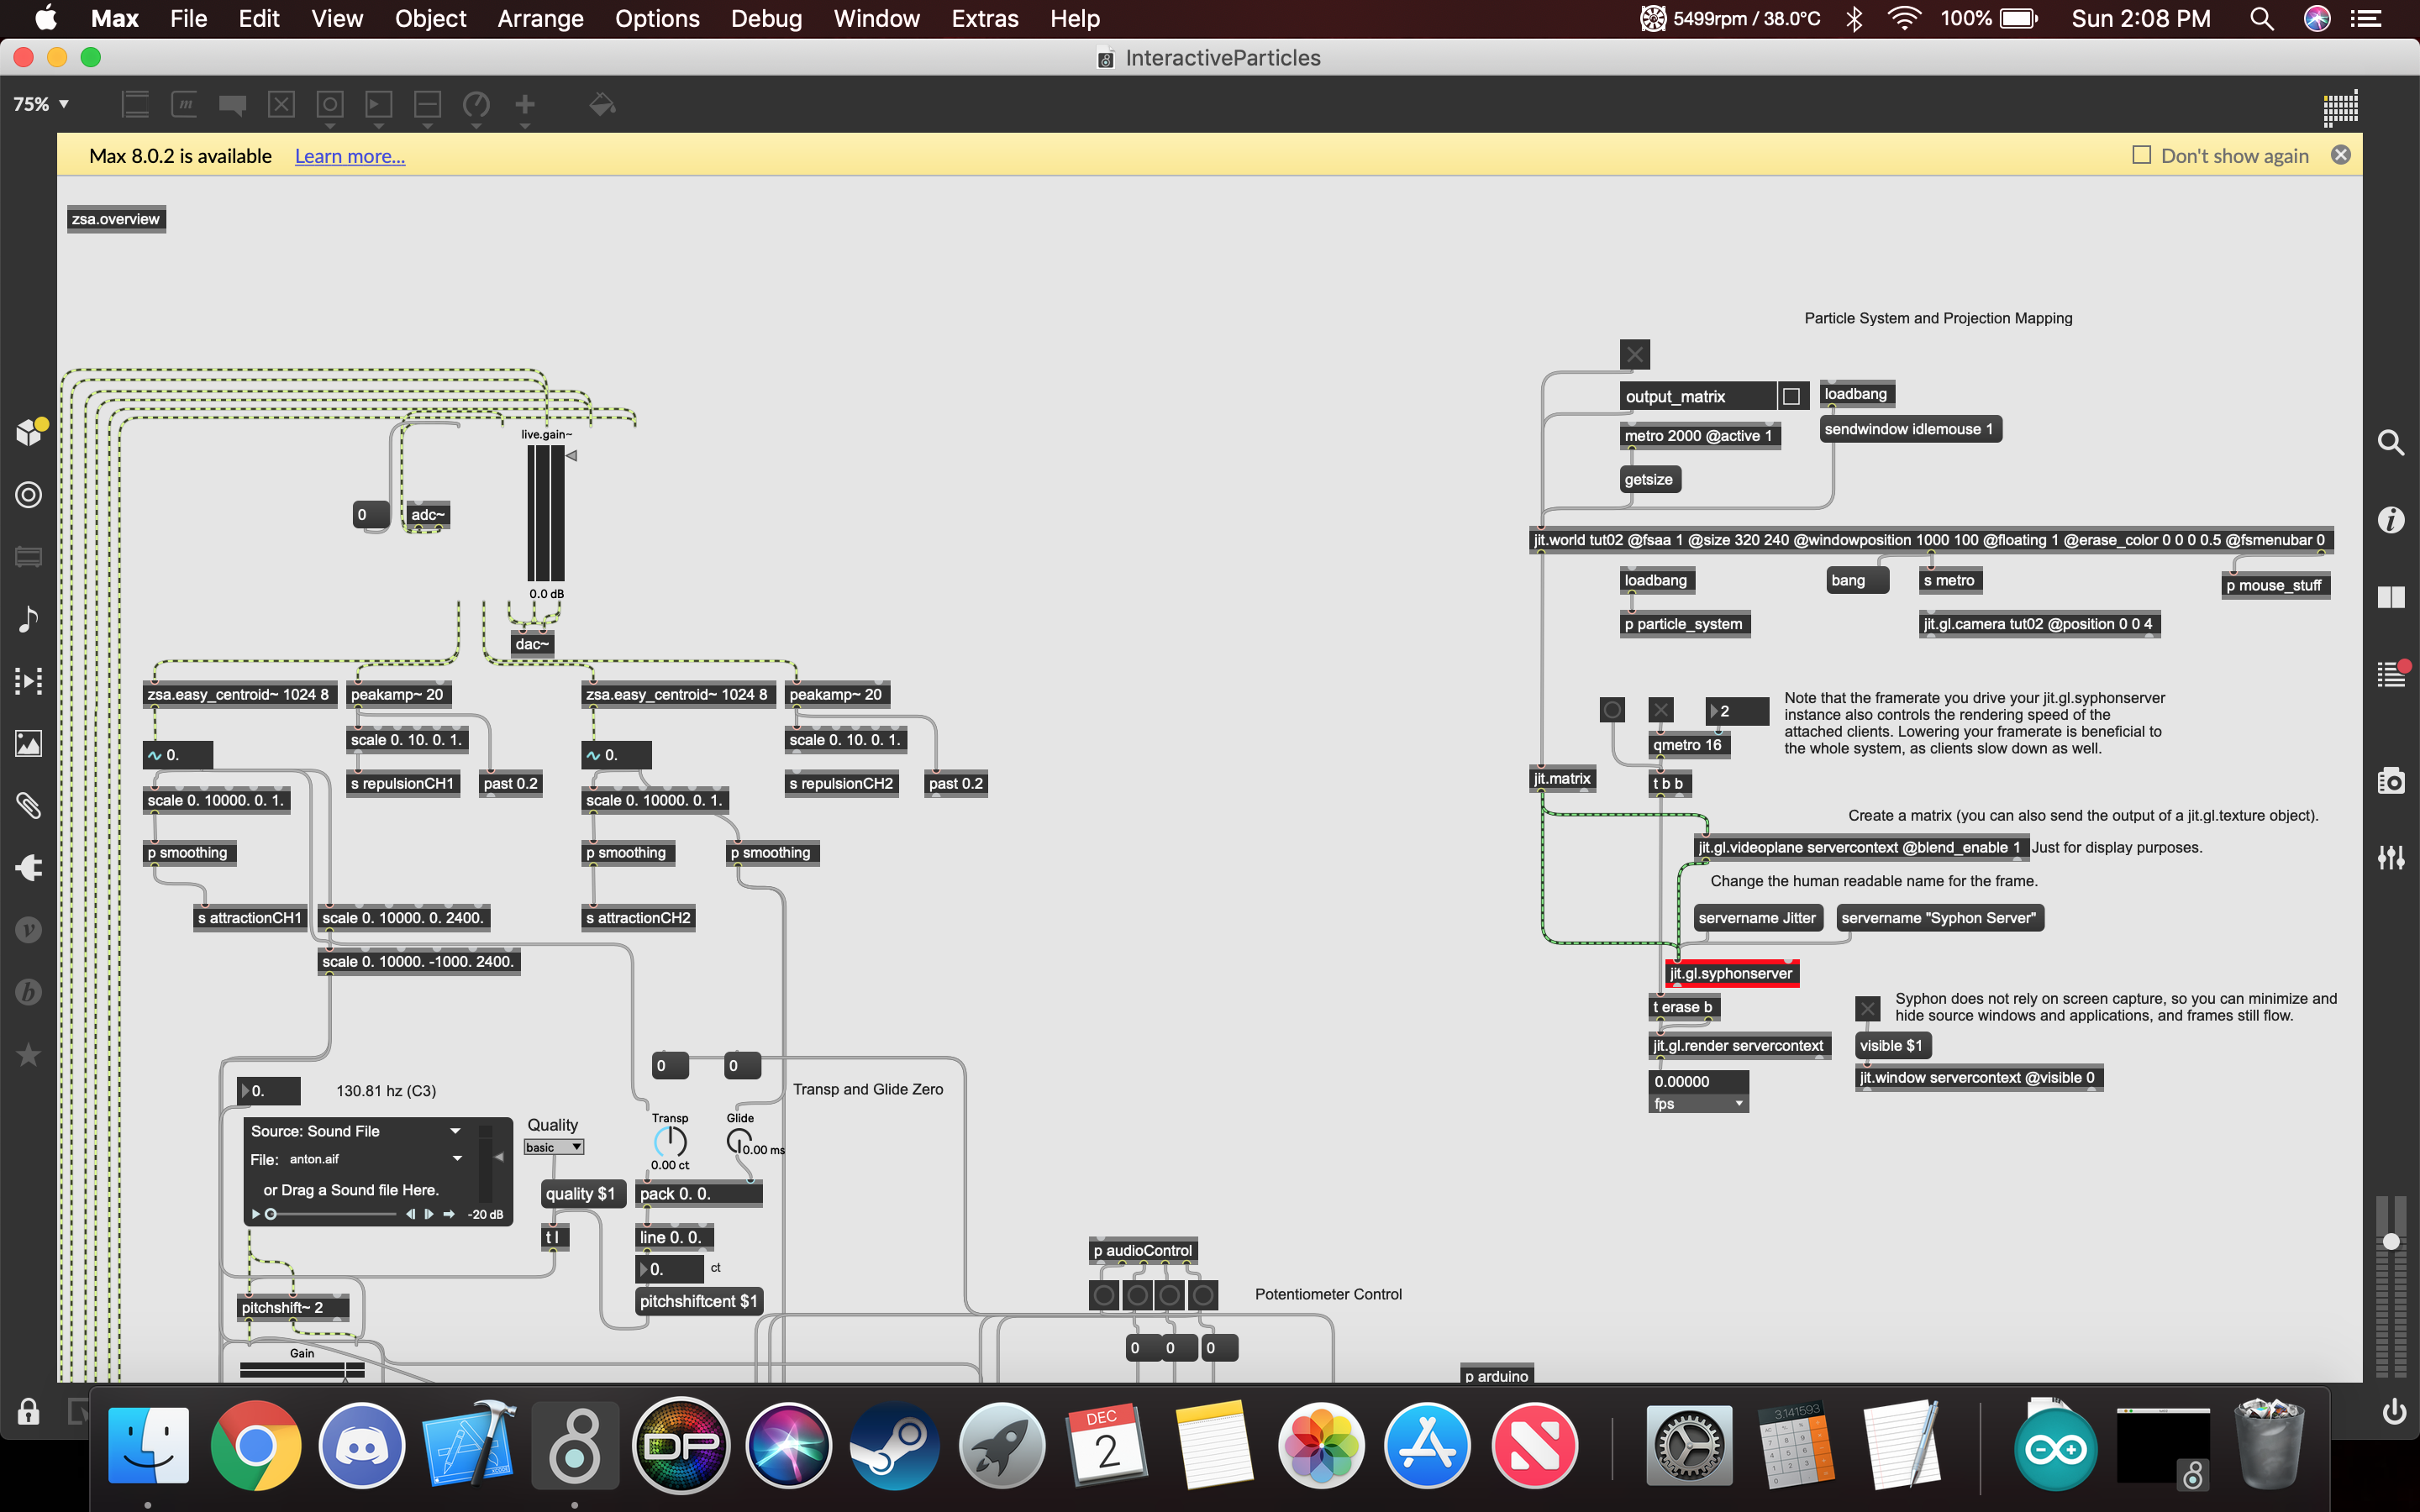The width and height of the screenshot is (2420, 1512).
Task: Click the sound file play button
Action: point(256,1214)
